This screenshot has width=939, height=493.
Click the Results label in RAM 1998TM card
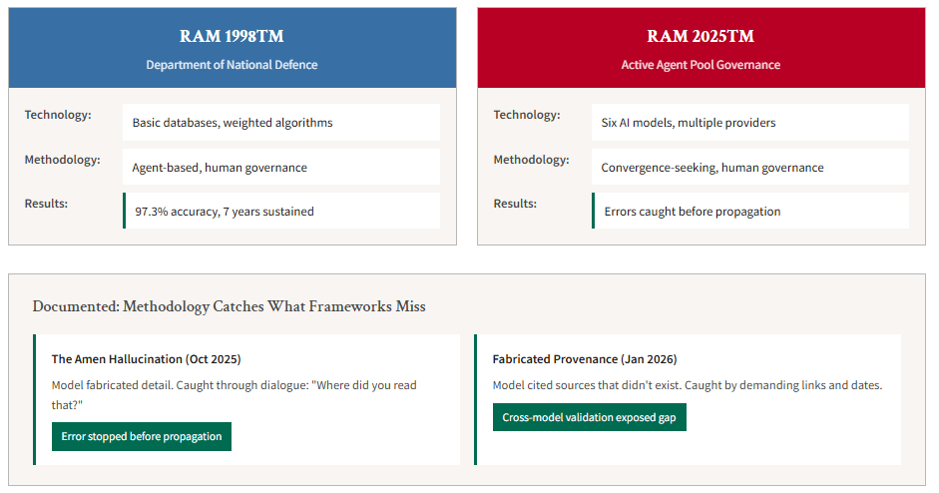46,204
